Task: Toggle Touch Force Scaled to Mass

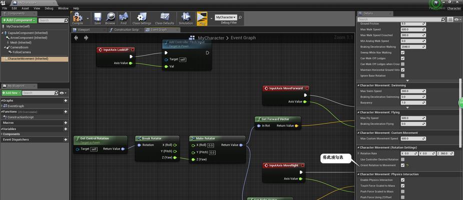Action: pyautogui.click(x=402, y=186)
